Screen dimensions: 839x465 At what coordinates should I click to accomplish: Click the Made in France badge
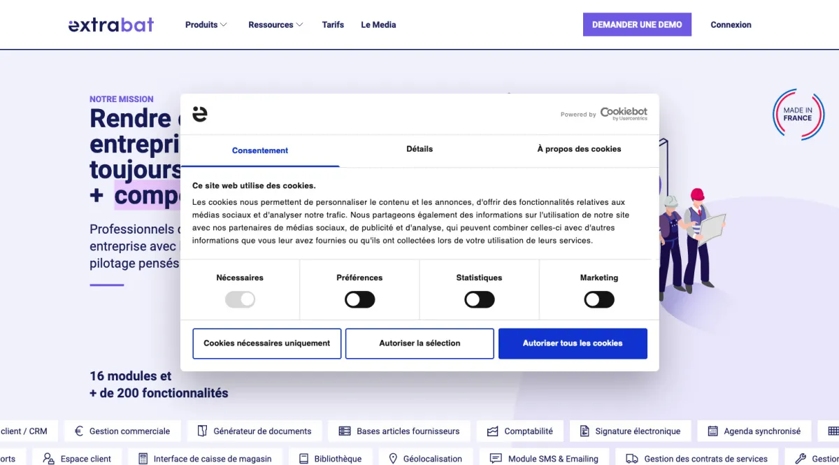point(798,115)
